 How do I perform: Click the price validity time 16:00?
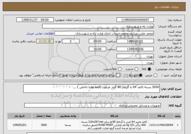(x=97, y=49)
